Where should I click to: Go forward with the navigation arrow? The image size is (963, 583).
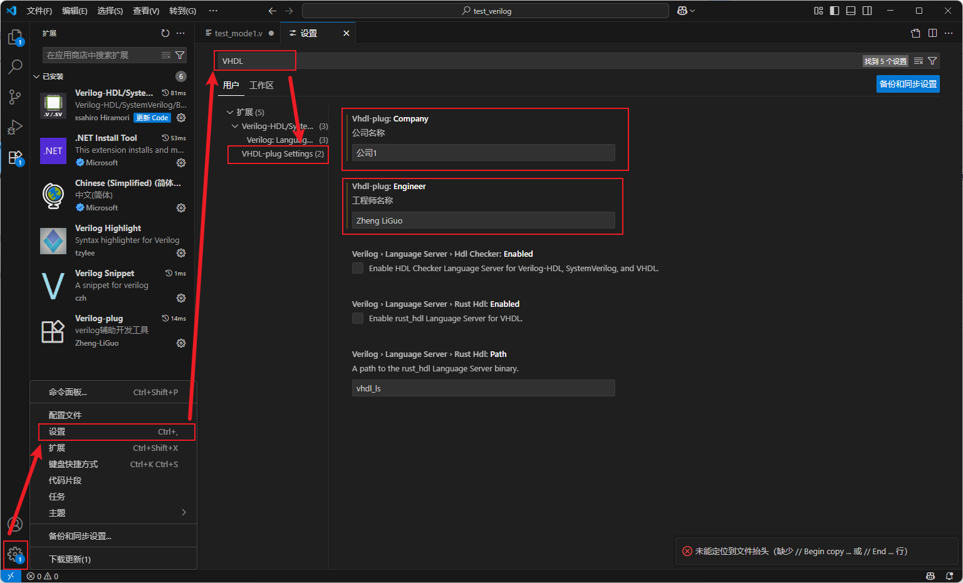point(289,11)
